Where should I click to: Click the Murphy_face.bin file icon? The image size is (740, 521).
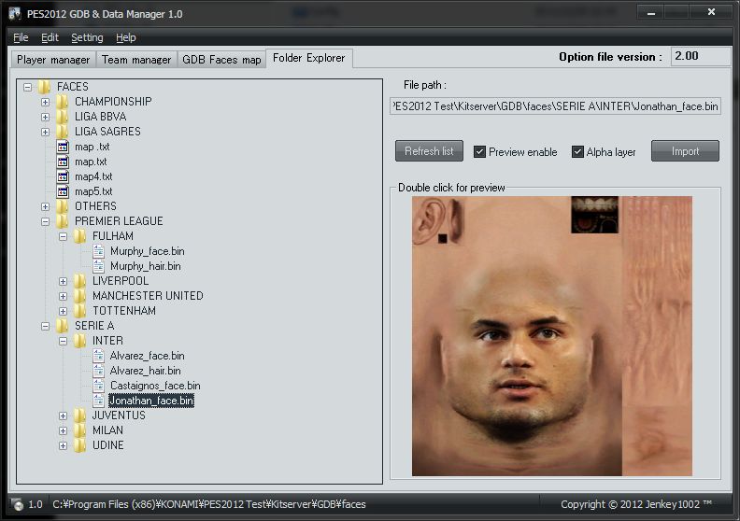[x=98, y=251]
